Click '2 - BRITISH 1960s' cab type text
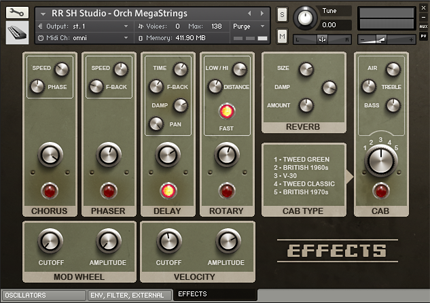 (x=301, y=168)
